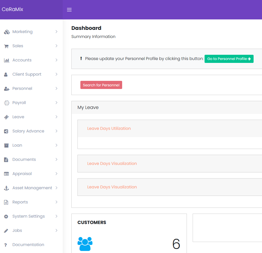Expand the Marketing menu chevron
Image resolution: width=262 pixels, height=253 pixels.
(57, 32)
